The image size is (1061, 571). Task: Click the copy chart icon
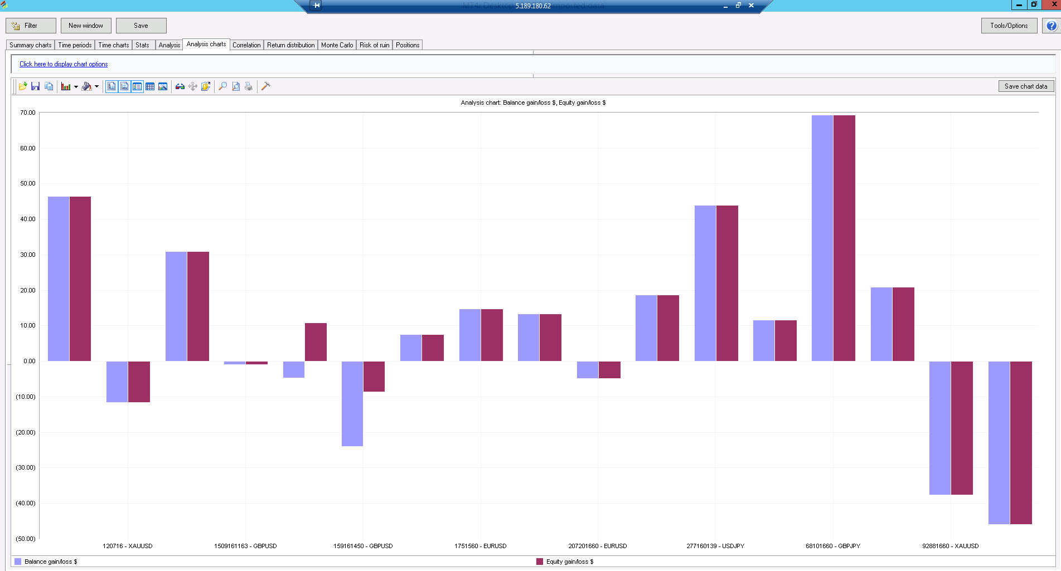pos(49,86)
